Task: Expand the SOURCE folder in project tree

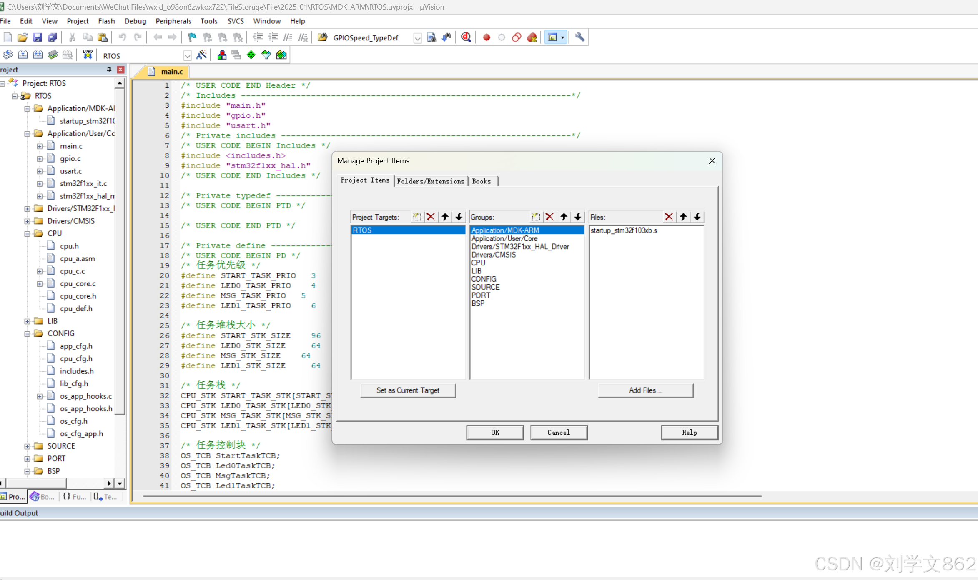Action: tap(27, 446)
